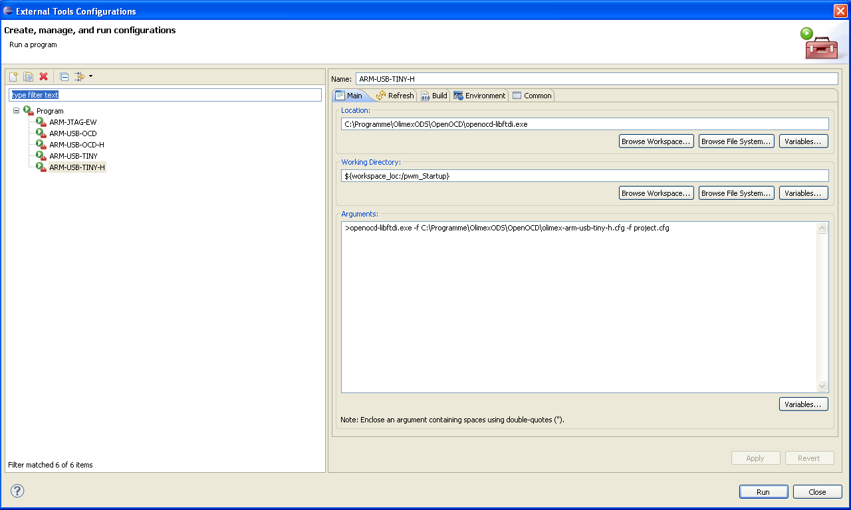Screen dimensions: 851x510
Task: Switch to the Build tab
Action: pos(434,96)
